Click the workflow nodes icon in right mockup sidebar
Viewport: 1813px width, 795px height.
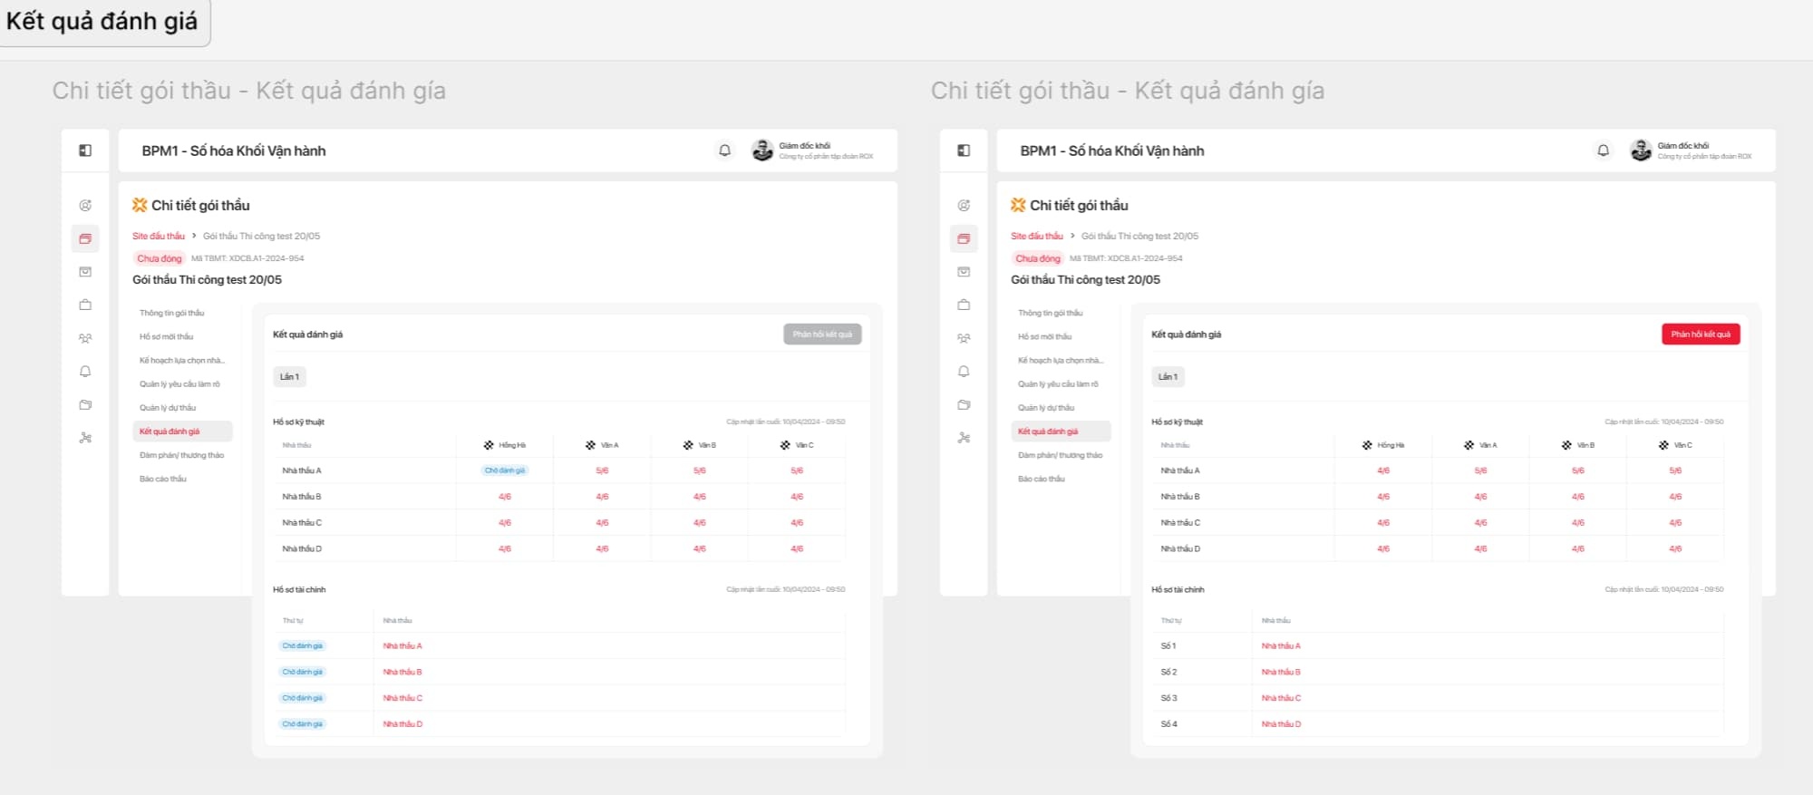click(x=964, y=438)
